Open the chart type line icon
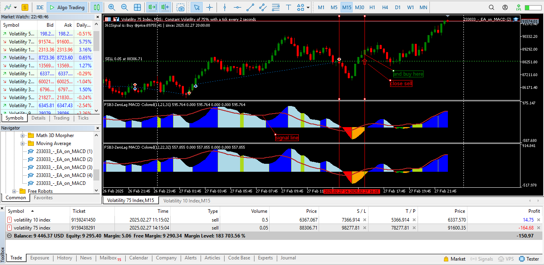 (x=7, y=7)
